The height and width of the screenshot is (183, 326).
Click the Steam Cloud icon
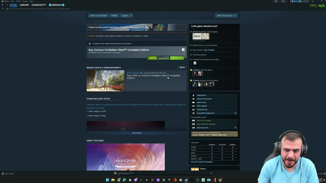coord(193,102)
